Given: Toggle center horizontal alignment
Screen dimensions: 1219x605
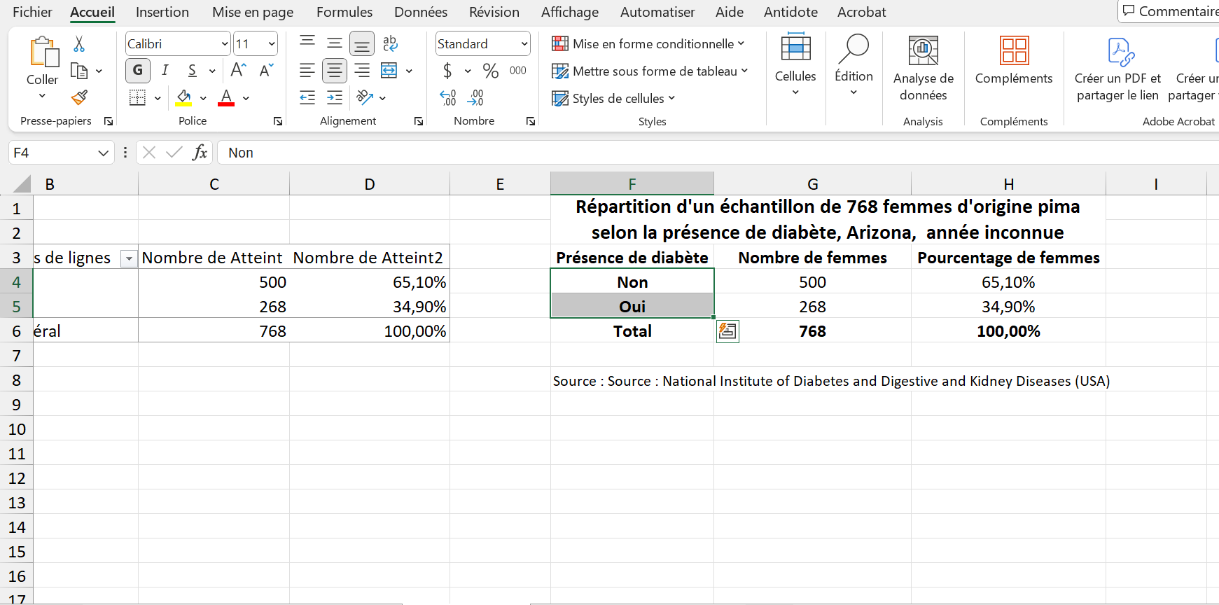Looking at the screenshot, I should click(x=335, y=71).
